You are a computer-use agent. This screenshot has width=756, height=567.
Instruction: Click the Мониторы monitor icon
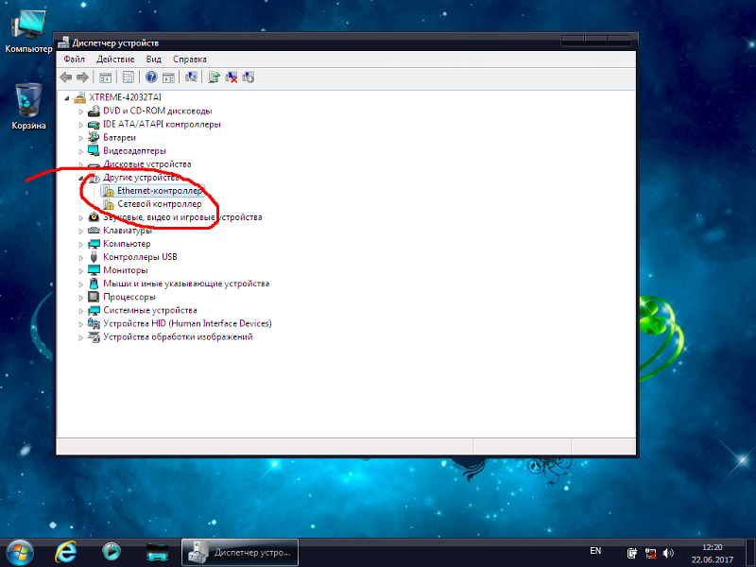94,270
